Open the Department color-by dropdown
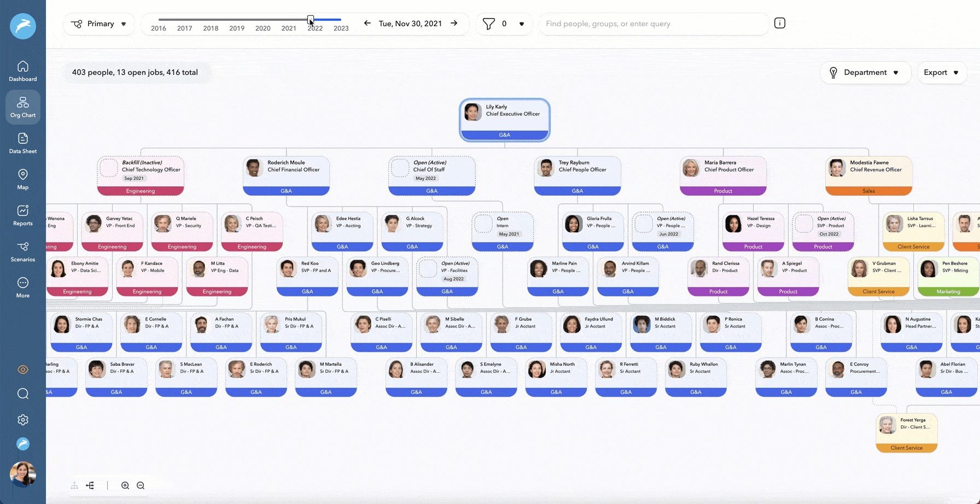This screenshot has width=980, height=504. 865,72
